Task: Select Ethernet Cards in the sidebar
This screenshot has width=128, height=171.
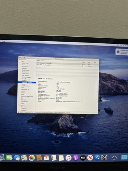Action: pyautogui.click(x=26, y=77)
